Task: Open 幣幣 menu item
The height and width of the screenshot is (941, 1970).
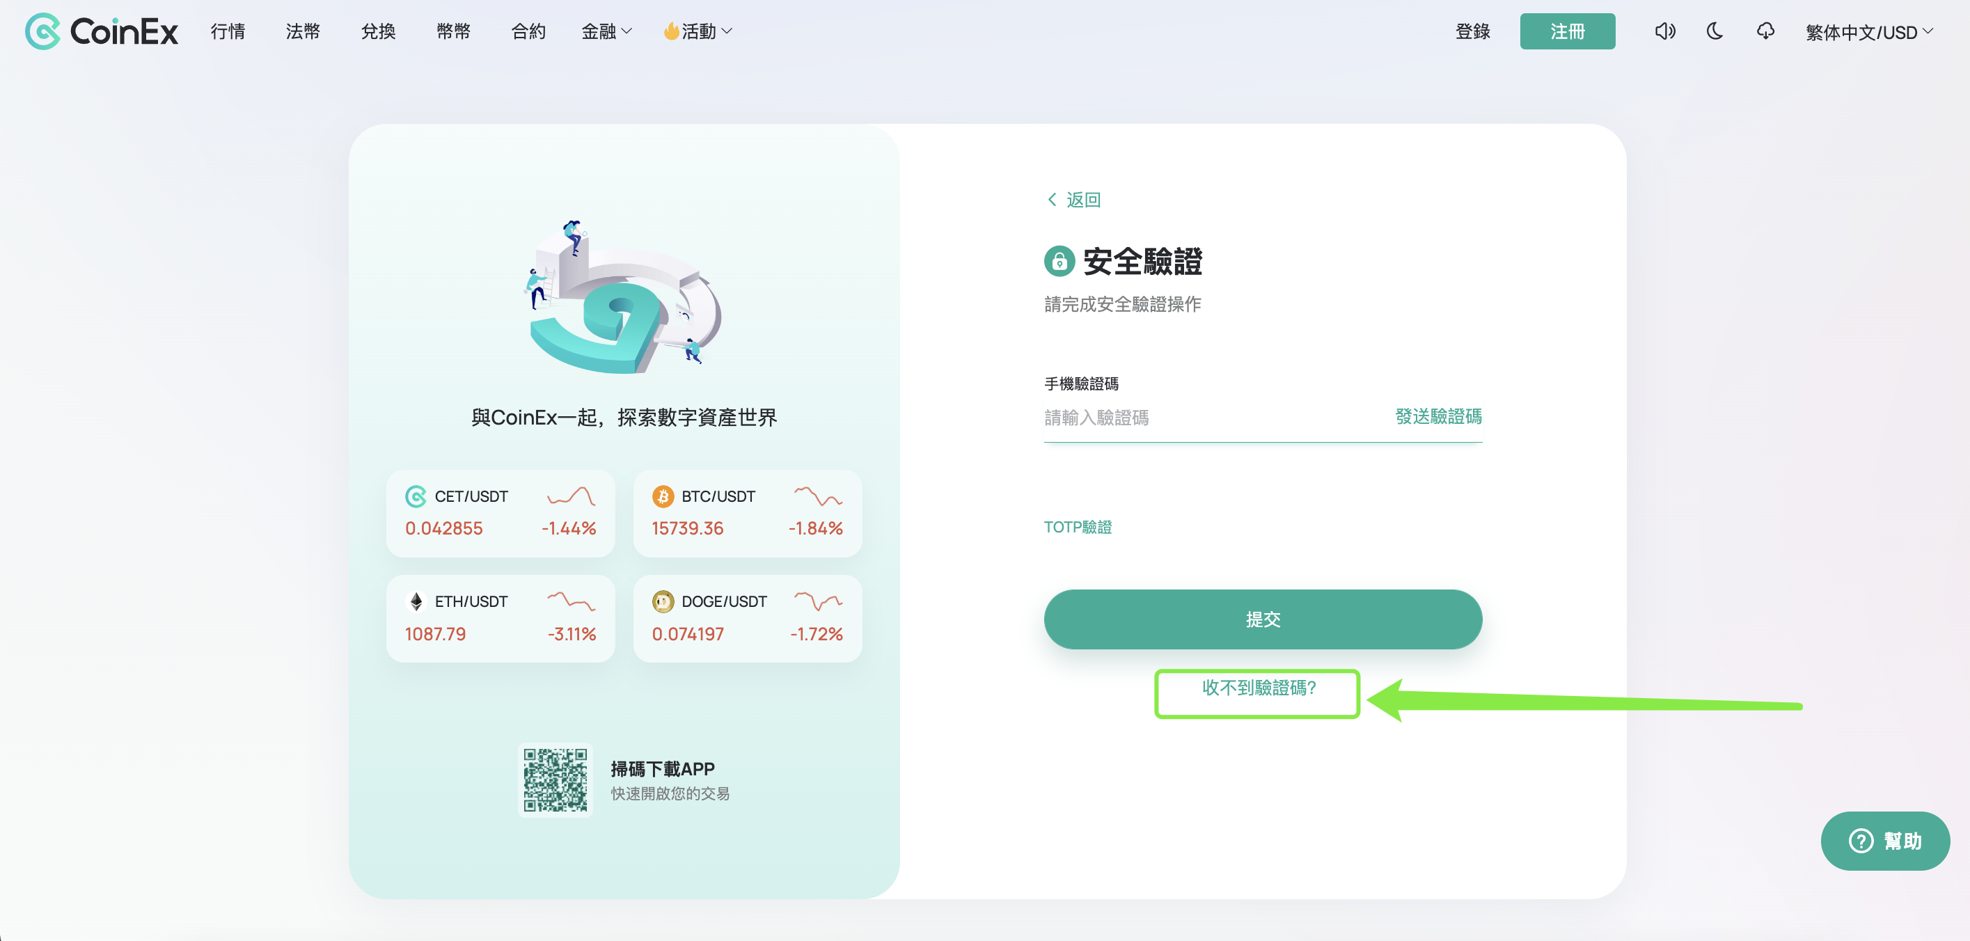Action: click(453, 31)
